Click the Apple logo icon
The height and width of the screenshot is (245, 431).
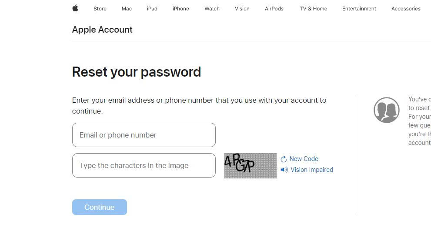[75, 8]
